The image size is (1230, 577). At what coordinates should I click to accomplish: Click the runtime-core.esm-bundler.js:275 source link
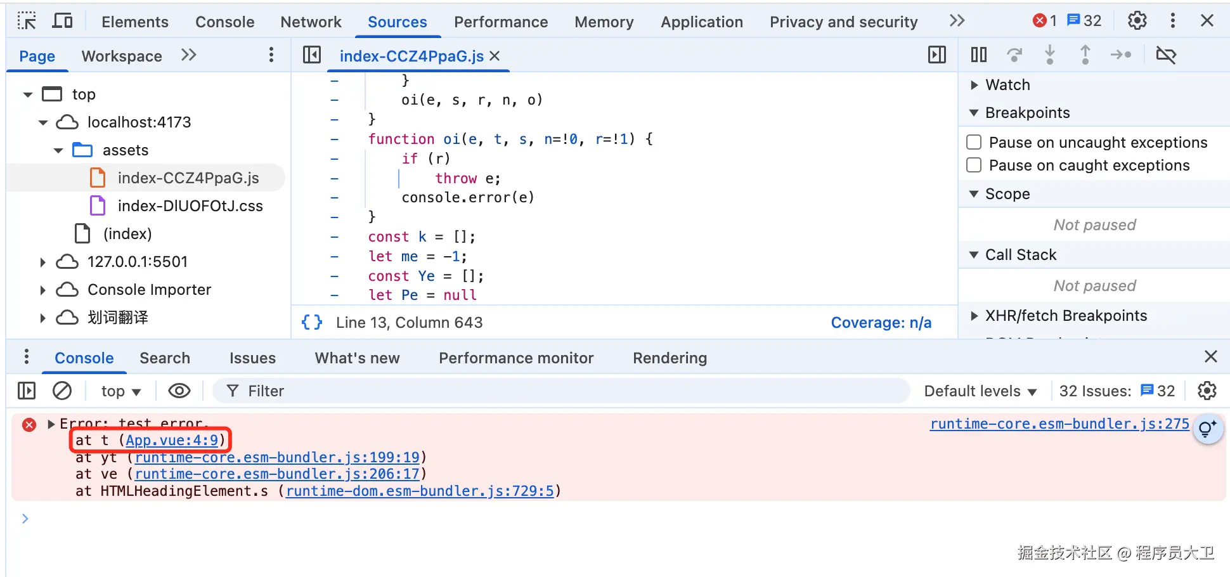tap(1059, 424)
